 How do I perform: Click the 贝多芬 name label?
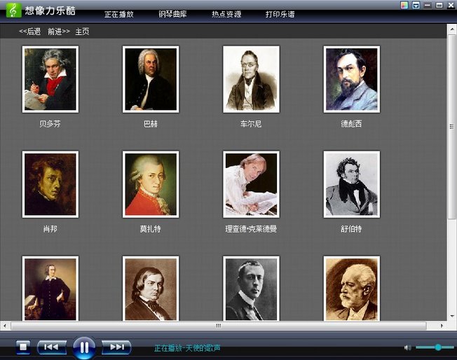[x=50, y=124]
